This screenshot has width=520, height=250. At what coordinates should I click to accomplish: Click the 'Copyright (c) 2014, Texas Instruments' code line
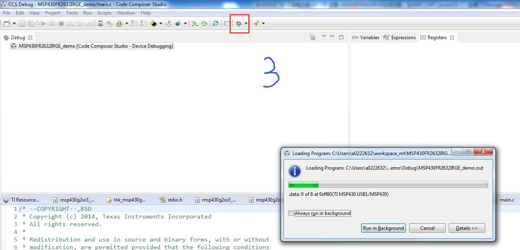tap(120, 216)
